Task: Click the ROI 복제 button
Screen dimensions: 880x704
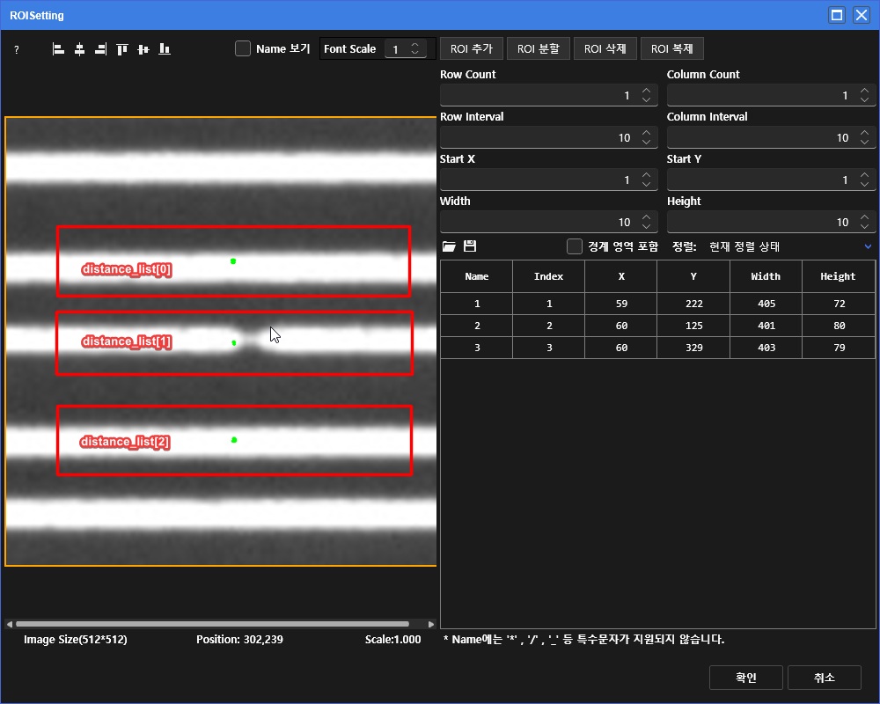Action: (672, 49)
